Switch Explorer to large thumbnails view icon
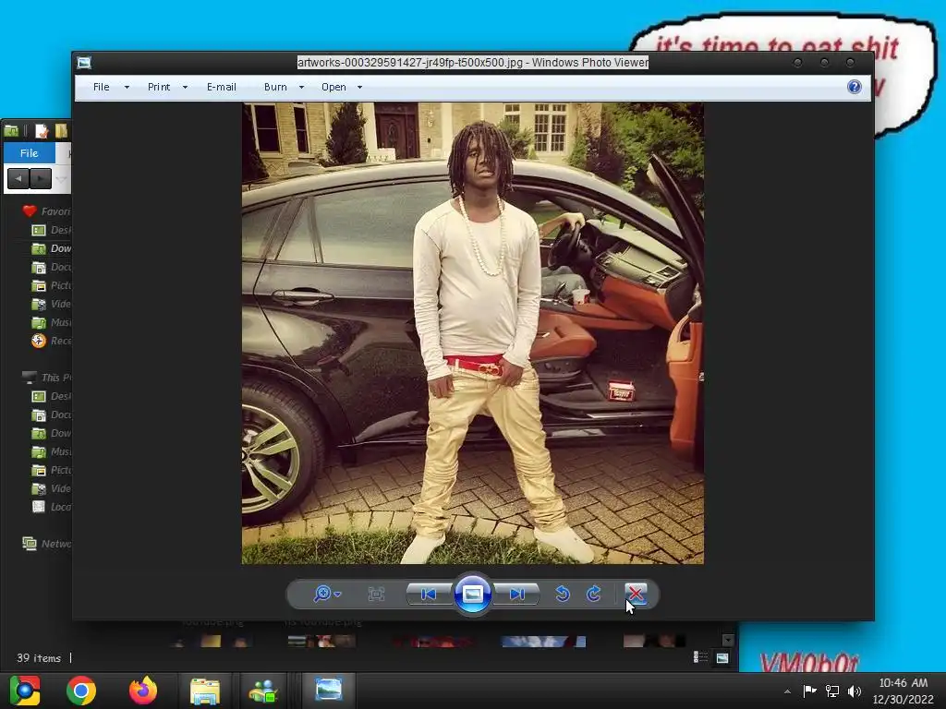The image size is (946, 709). point(722,657)
